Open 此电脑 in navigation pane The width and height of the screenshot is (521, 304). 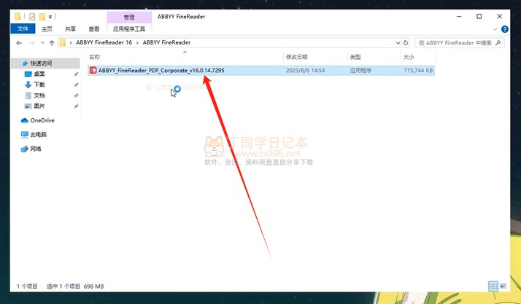click(38, 134)
